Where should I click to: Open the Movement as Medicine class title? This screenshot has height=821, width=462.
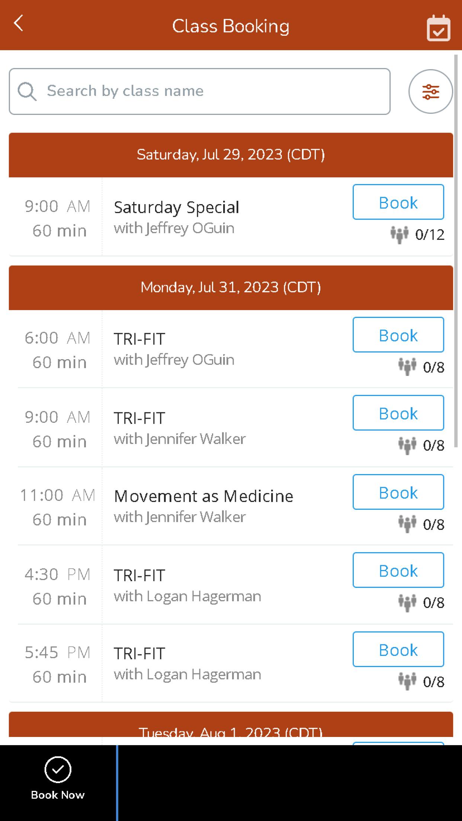click(x=203, y=496)
